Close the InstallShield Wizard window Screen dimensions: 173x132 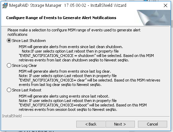pyautogui.click(x=166, y=5)
